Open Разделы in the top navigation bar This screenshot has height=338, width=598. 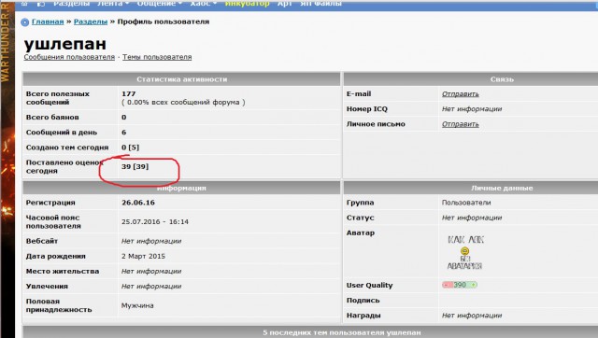tap(71, 4)
